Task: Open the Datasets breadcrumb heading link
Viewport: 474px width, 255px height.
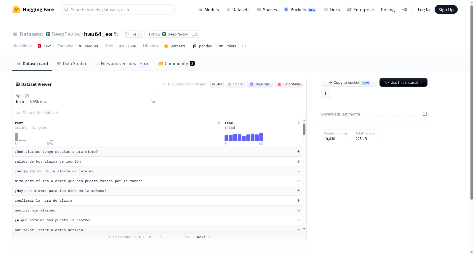Action: [31, 34]
